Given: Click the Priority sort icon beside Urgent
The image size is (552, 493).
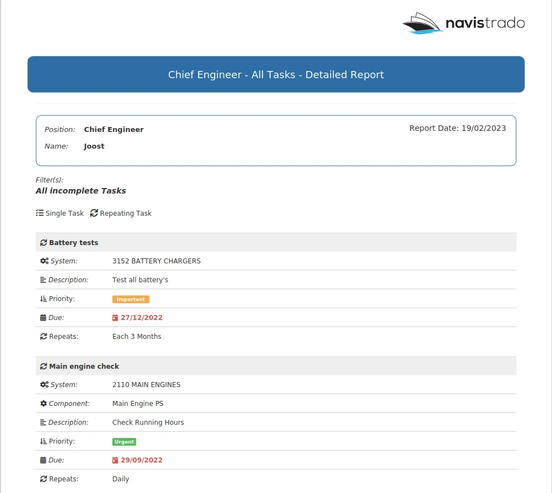Looking at the screenshot, I should click(x=43, y=441).
